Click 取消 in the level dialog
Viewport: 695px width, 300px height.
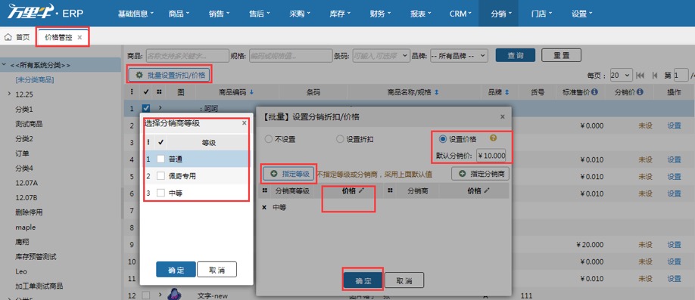pyautogui.click(x=217, y=270)
